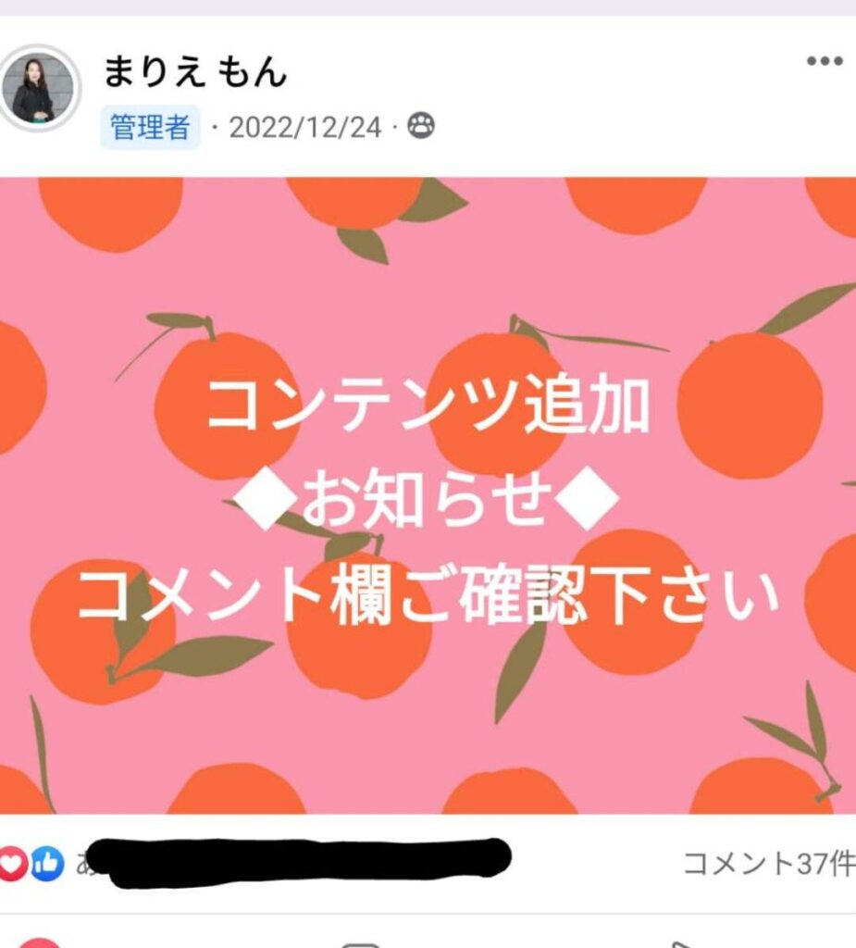Click the right white diamond beside お知らせ
The width and height of the screenshot is (856, 948).
pos(589,500)
